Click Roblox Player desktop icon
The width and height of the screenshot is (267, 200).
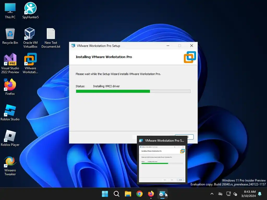point(10,138)
